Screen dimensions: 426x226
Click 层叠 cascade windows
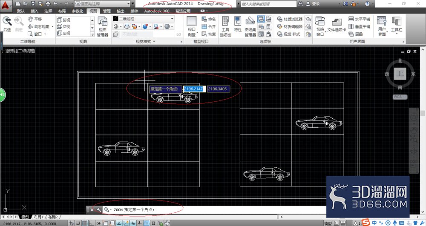click(356, 34)
